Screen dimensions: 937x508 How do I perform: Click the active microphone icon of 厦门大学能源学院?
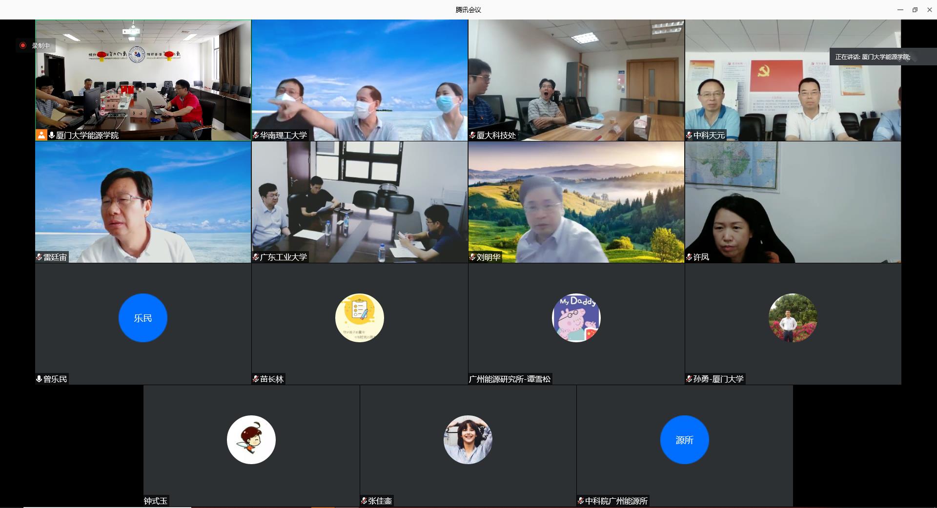[x=52, y=135]
